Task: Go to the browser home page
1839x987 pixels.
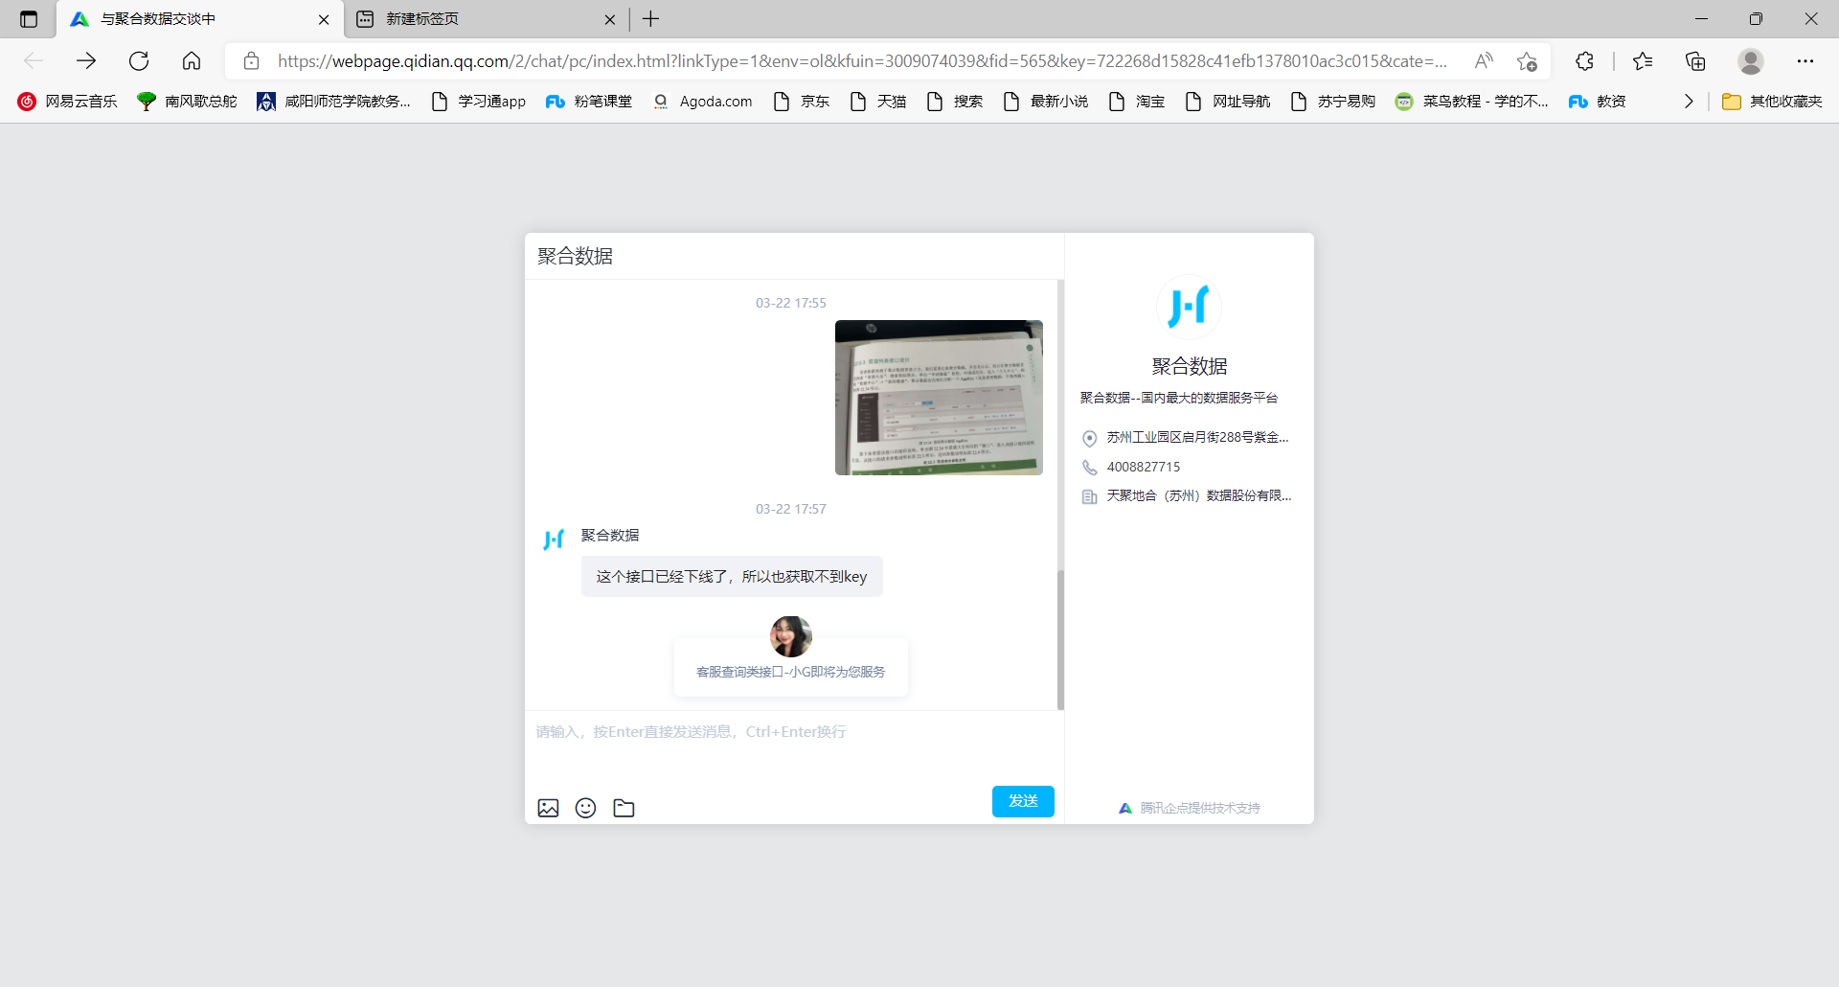Action: click(192, 61)
